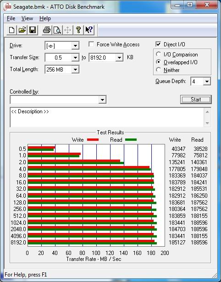Click the 1024.0 transfer size label
221x282 pixels.
point(18,223)
